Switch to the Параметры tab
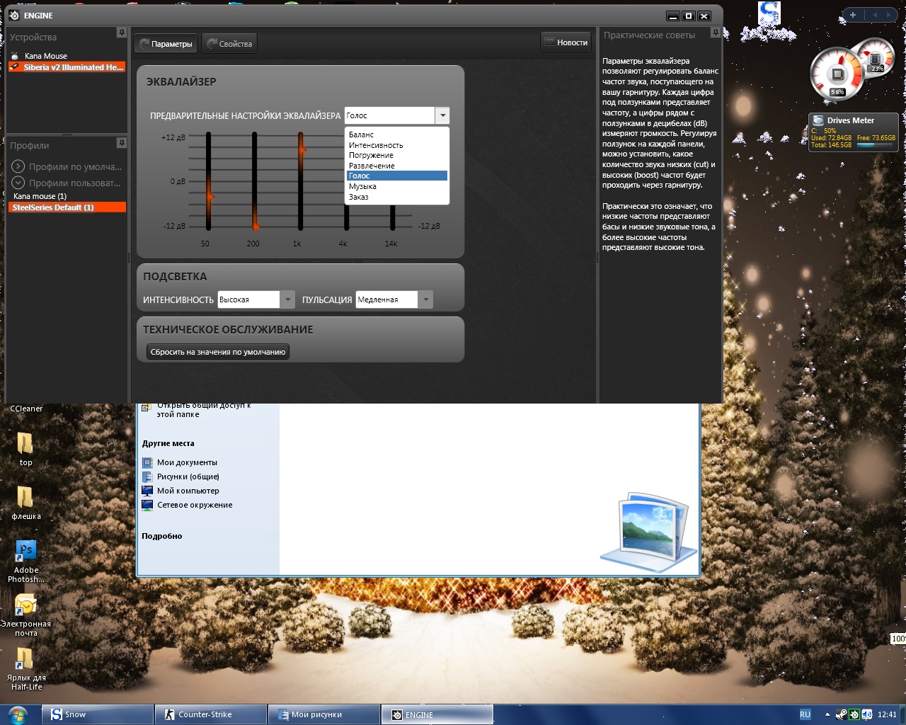 166,44
